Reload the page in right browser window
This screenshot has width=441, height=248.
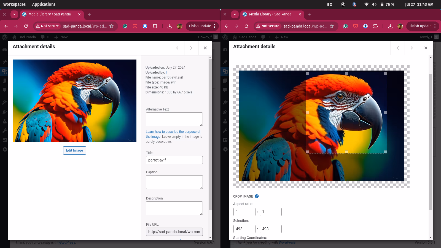[x=246, y=26]
